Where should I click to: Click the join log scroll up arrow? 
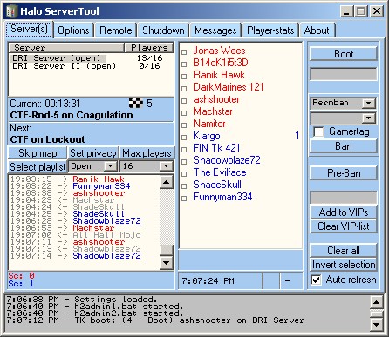pyautogui.click(x=167, y=182)
